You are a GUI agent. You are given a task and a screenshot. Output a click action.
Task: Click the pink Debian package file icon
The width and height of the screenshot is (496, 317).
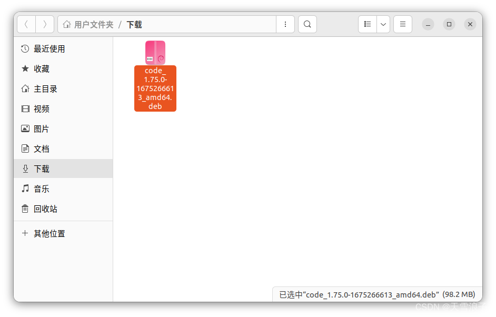coord(155,53)
